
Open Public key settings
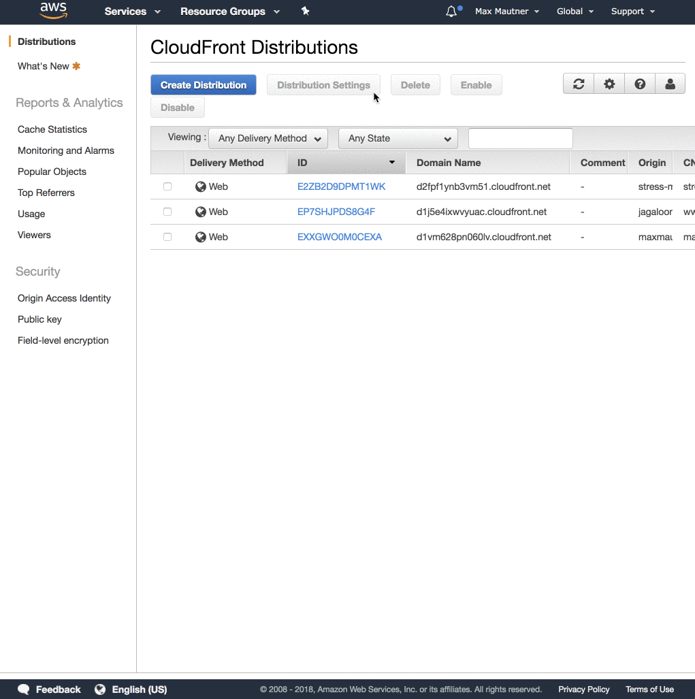click(x=39, y=319)
